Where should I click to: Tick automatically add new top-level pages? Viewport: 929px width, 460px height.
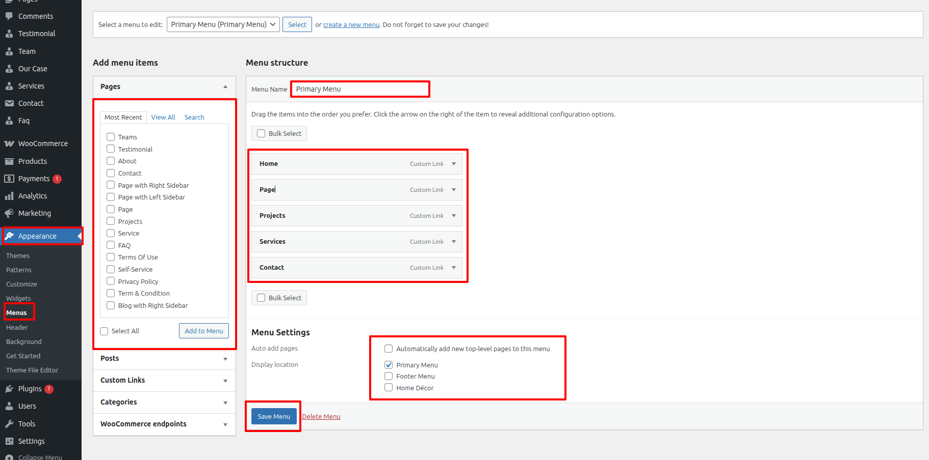(389, 349)
